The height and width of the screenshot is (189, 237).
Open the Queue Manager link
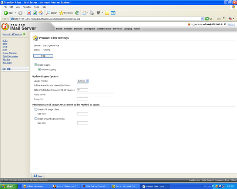point(10,53)
